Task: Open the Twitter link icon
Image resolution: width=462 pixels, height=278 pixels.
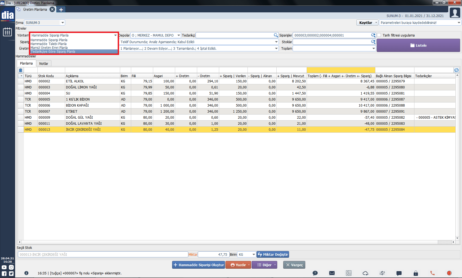Action: click(x=11, y=274)
